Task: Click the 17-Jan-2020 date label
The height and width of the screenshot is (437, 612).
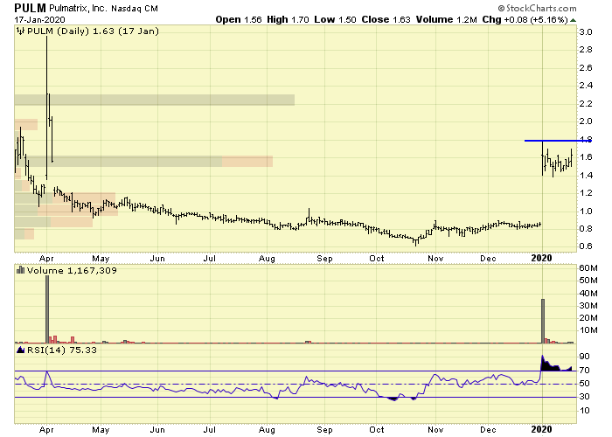Action: pos(40,19)
